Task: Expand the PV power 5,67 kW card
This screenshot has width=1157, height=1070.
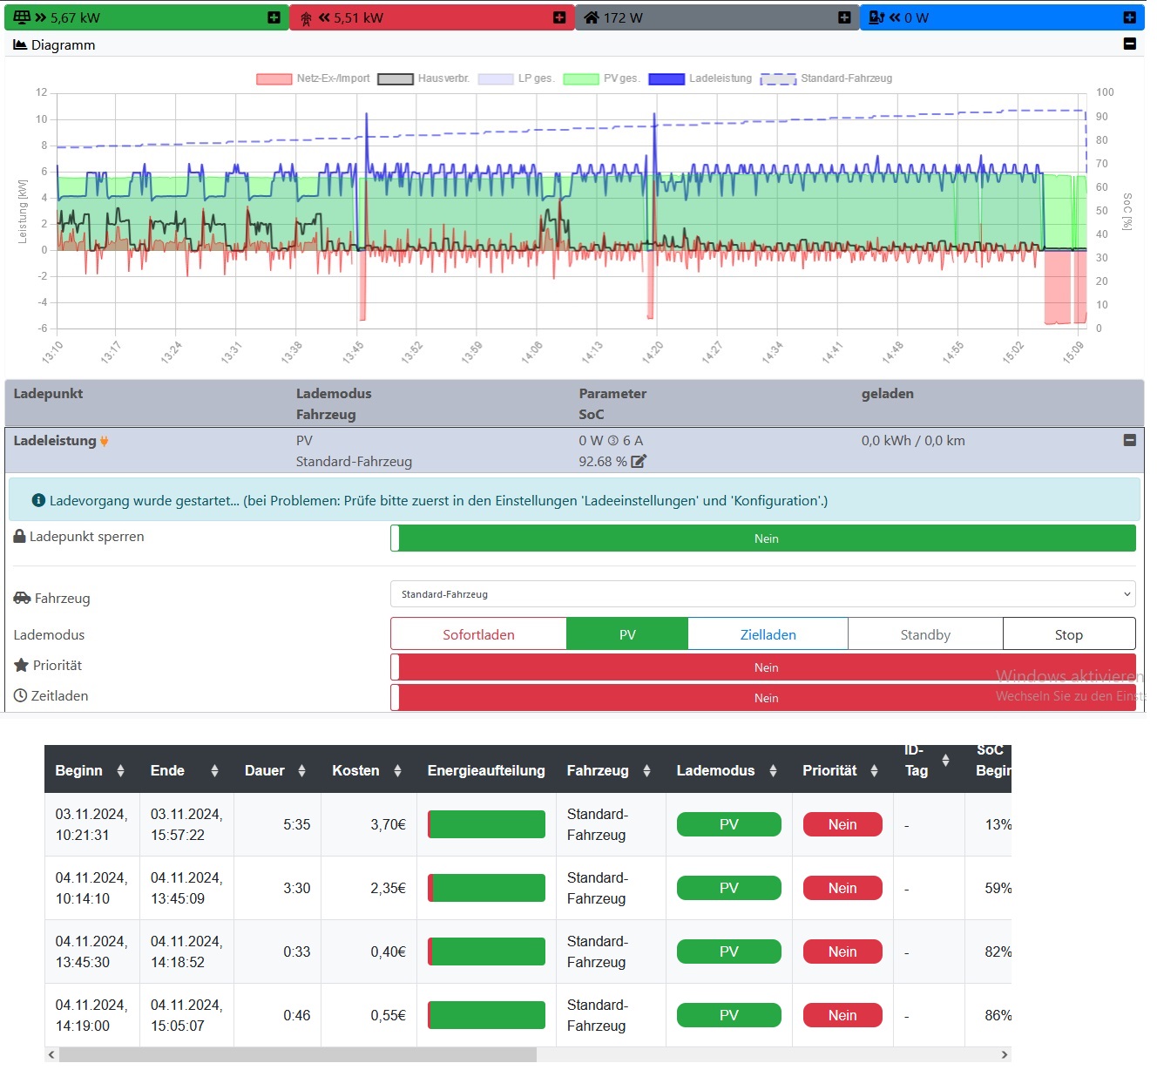Action: pyautogui.click(x=274, y=17)
